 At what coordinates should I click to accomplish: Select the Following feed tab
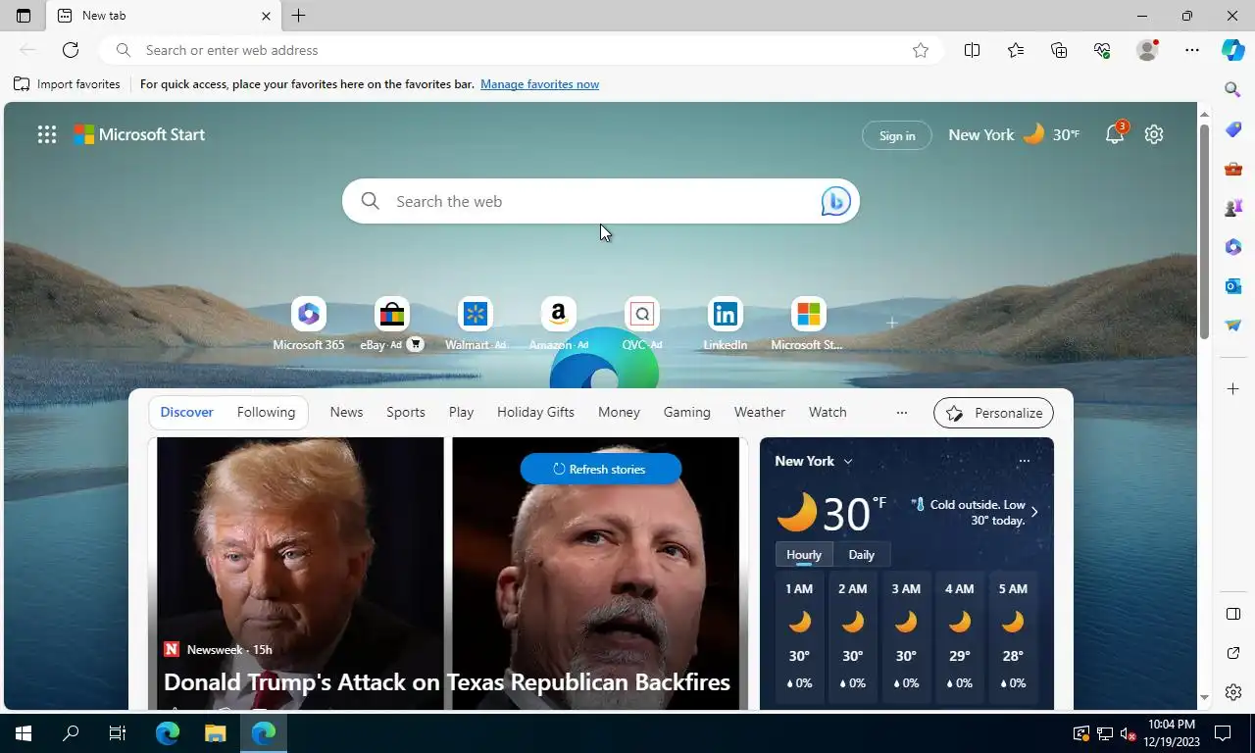point(266,413)
